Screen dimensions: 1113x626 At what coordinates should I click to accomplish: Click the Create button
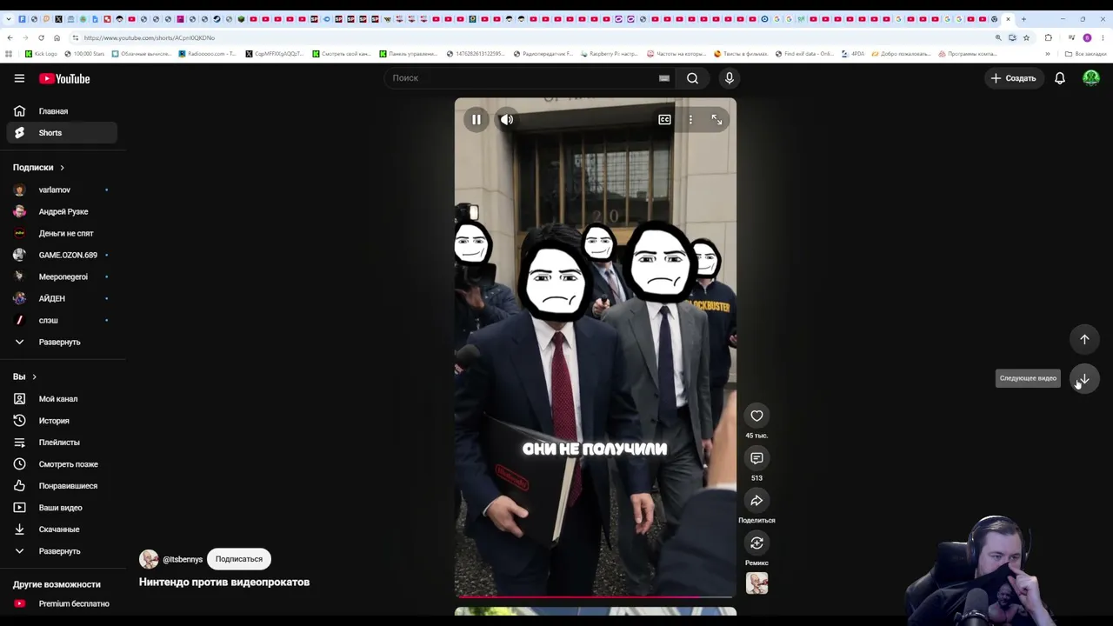tap(1014, 78)
